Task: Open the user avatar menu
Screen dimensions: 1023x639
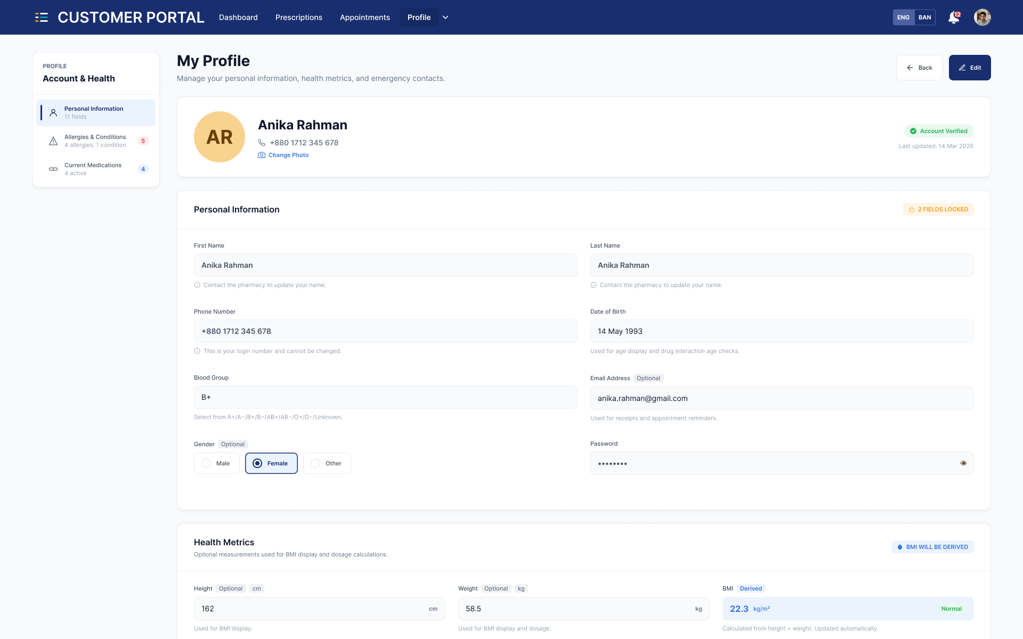Action: [x=982, y=18]
